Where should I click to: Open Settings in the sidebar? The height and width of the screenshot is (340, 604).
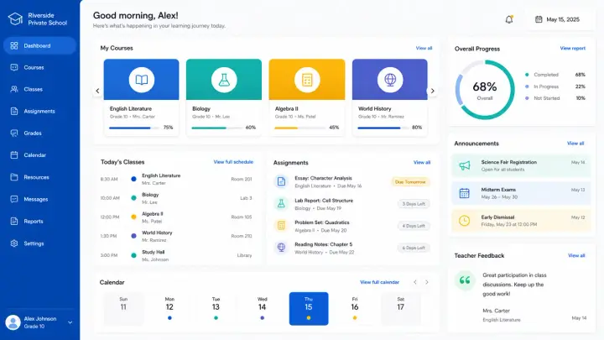39,243
